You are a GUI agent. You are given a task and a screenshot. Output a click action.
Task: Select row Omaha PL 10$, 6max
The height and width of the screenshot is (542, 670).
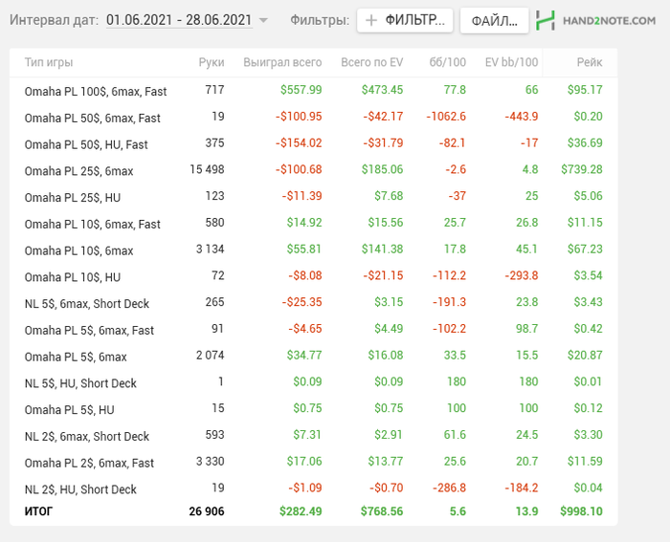[313, 249]
